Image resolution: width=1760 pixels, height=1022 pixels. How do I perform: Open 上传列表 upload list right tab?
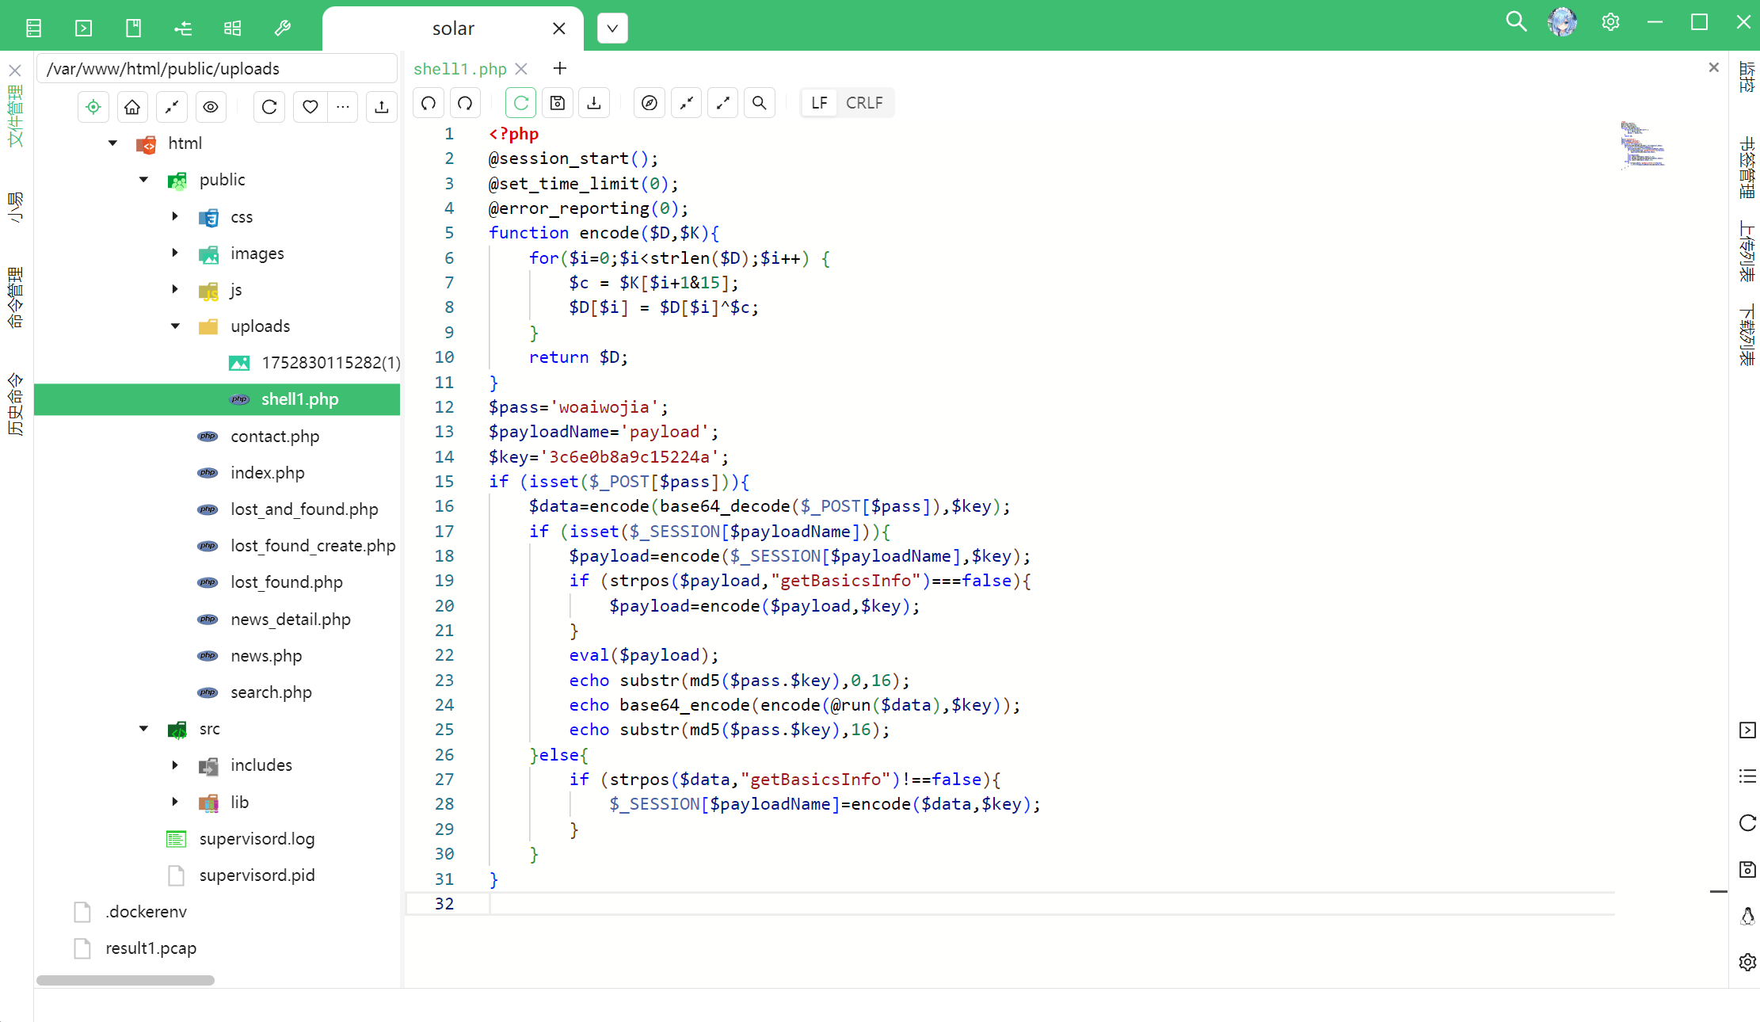[x=1747, y=251]
